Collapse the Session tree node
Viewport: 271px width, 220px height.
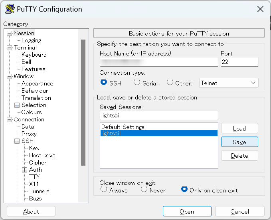click(9, 33)
